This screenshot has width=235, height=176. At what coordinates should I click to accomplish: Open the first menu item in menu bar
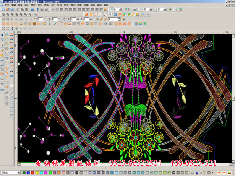[7, 5]
